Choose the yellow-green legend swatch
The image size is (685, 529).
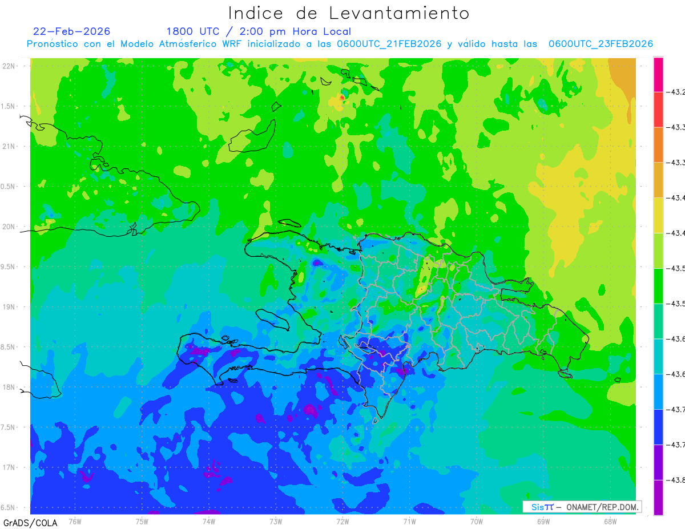[658, 251]
